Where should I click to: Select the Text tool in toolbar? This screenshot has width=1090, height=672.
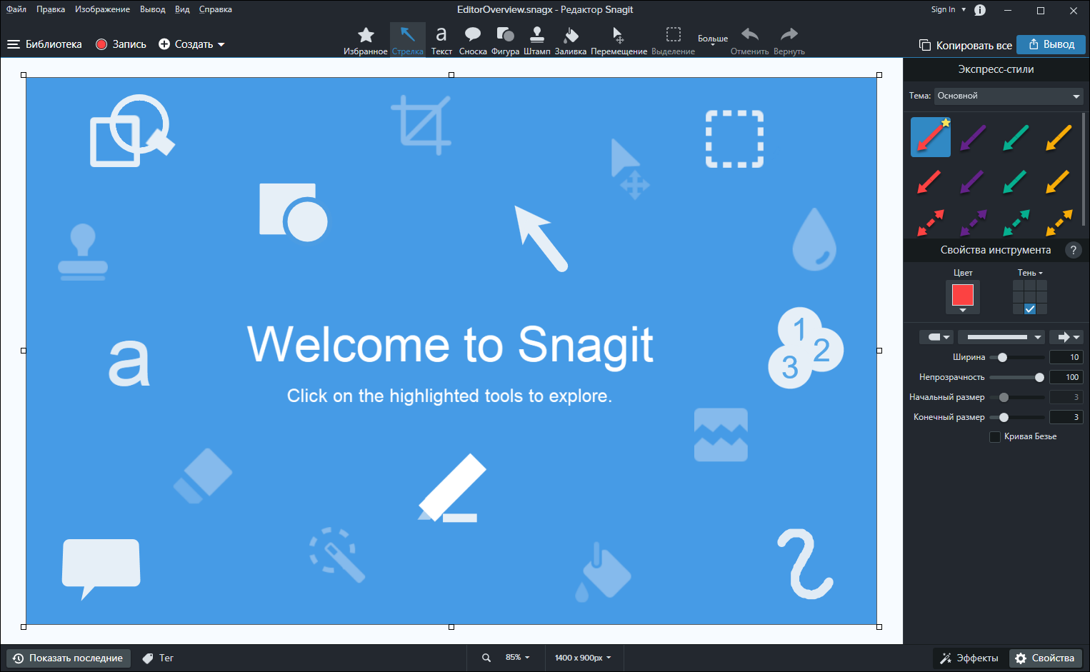tap(441, 40)
